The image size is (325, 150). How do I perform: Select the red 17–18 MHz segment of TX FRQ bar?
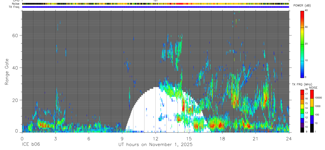tap(302, 92)
